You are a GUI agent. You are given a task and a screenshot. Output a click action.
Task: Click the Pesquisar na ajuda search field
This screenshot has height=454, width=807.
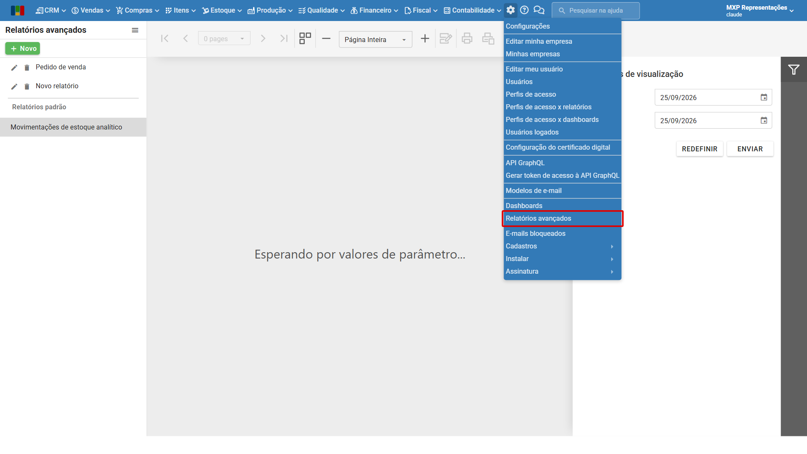coord(596,11)
